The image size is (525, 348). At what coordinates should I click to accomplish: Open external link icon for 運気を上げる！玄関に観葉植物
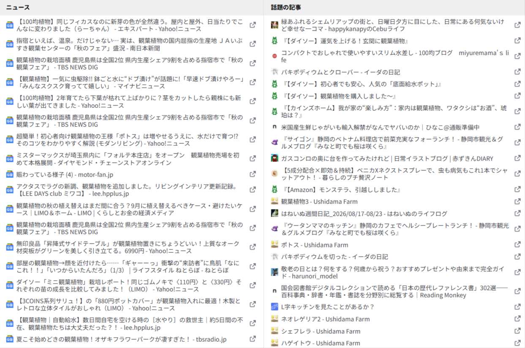tap(517, 40)
